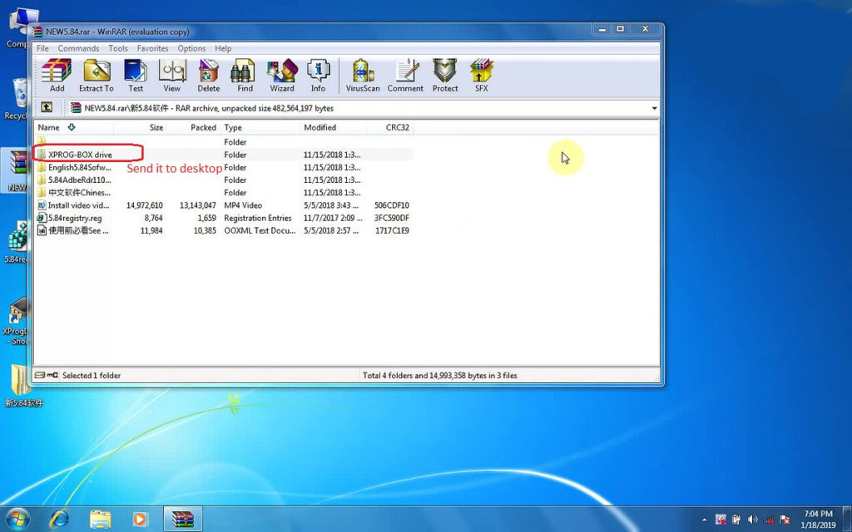Click the Extract To icon
Image resolution: width=852 pixels, height=532 pixels.
point(97,76)
